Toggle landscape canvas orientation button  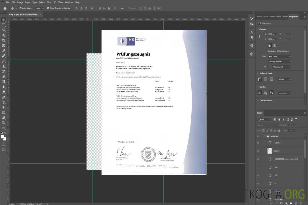click(274, 46)
